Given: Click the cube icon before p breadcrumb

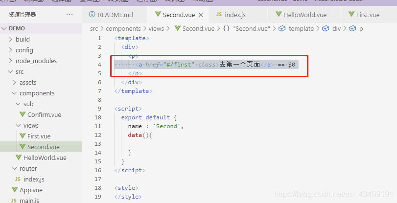Looking at the screenshot, I should coord(352,28).
